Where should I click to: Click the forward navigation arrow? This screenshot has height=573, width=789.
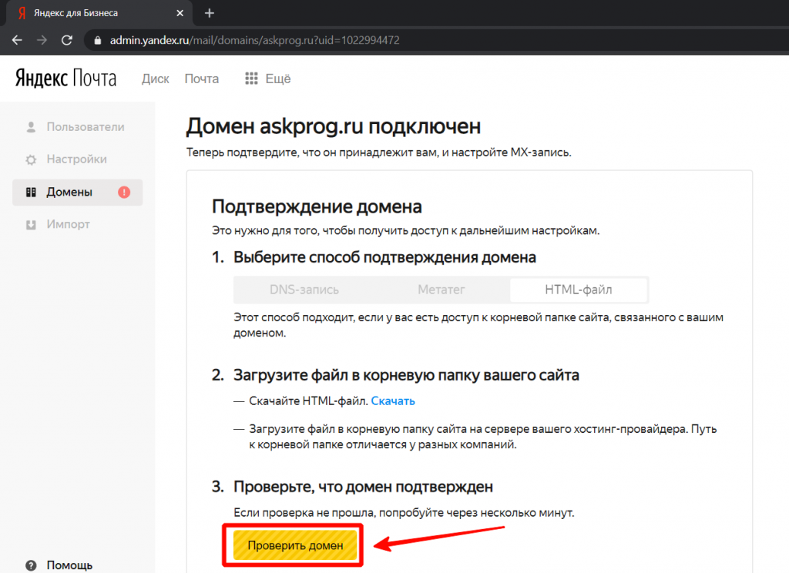[42, 40]
